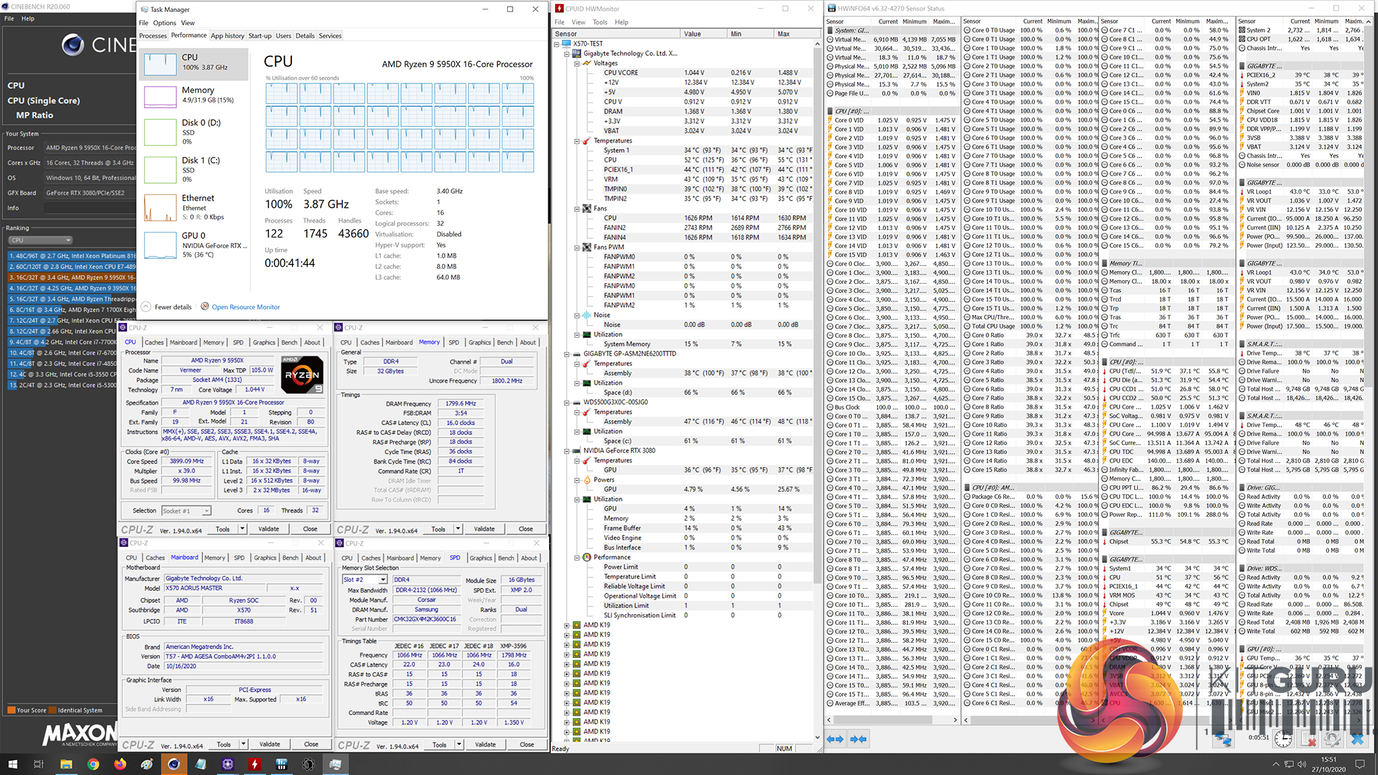This screenshot has height=775, width=1378.
Task: Switch to App history tab in Task Manager
Action: (x=227, y=36)
